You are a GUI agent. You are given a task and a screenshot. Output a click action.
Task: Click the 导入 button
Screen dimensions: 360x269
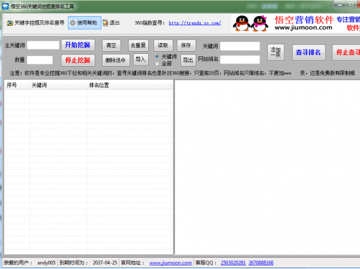(140, 59)
